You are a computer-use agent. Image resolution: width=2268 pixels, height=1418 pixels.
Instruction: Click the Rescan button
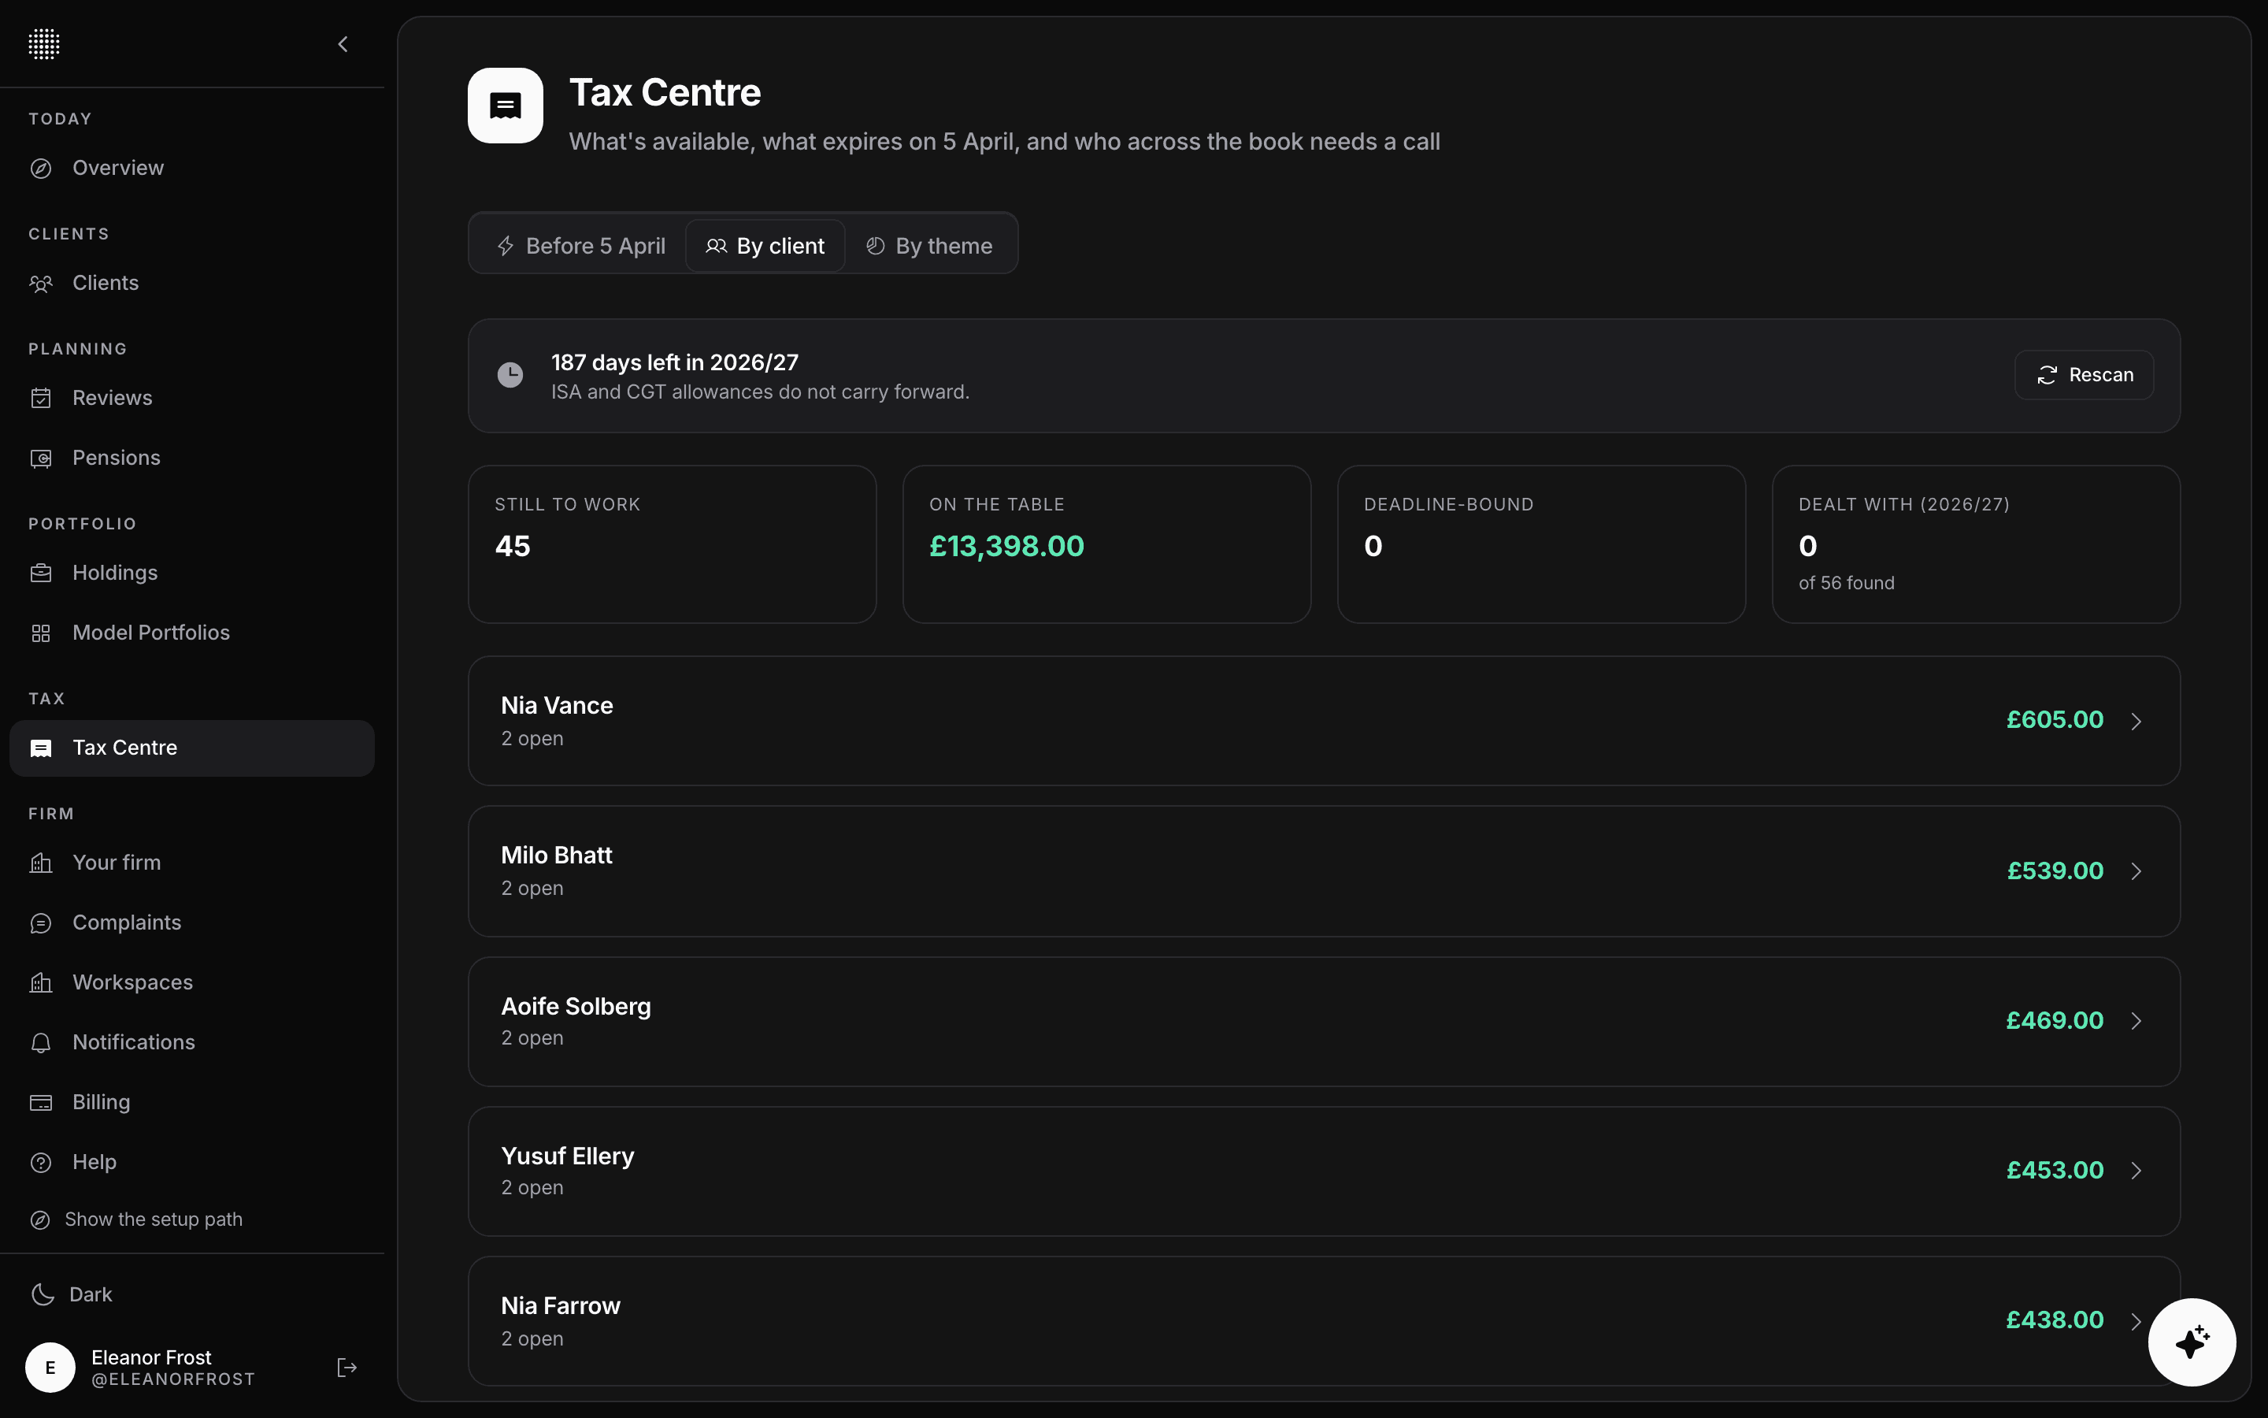point(2085,375)
